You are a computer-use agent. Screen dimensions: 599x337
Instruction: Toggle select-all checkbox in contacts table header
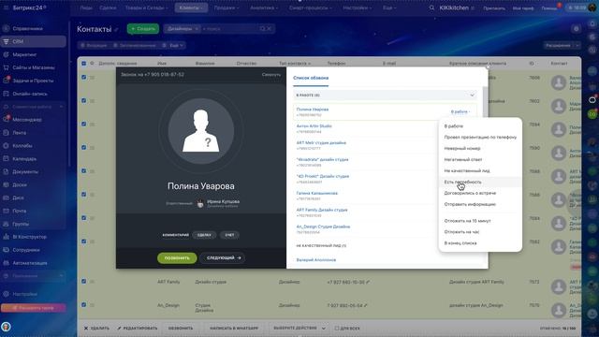[83, 63]
